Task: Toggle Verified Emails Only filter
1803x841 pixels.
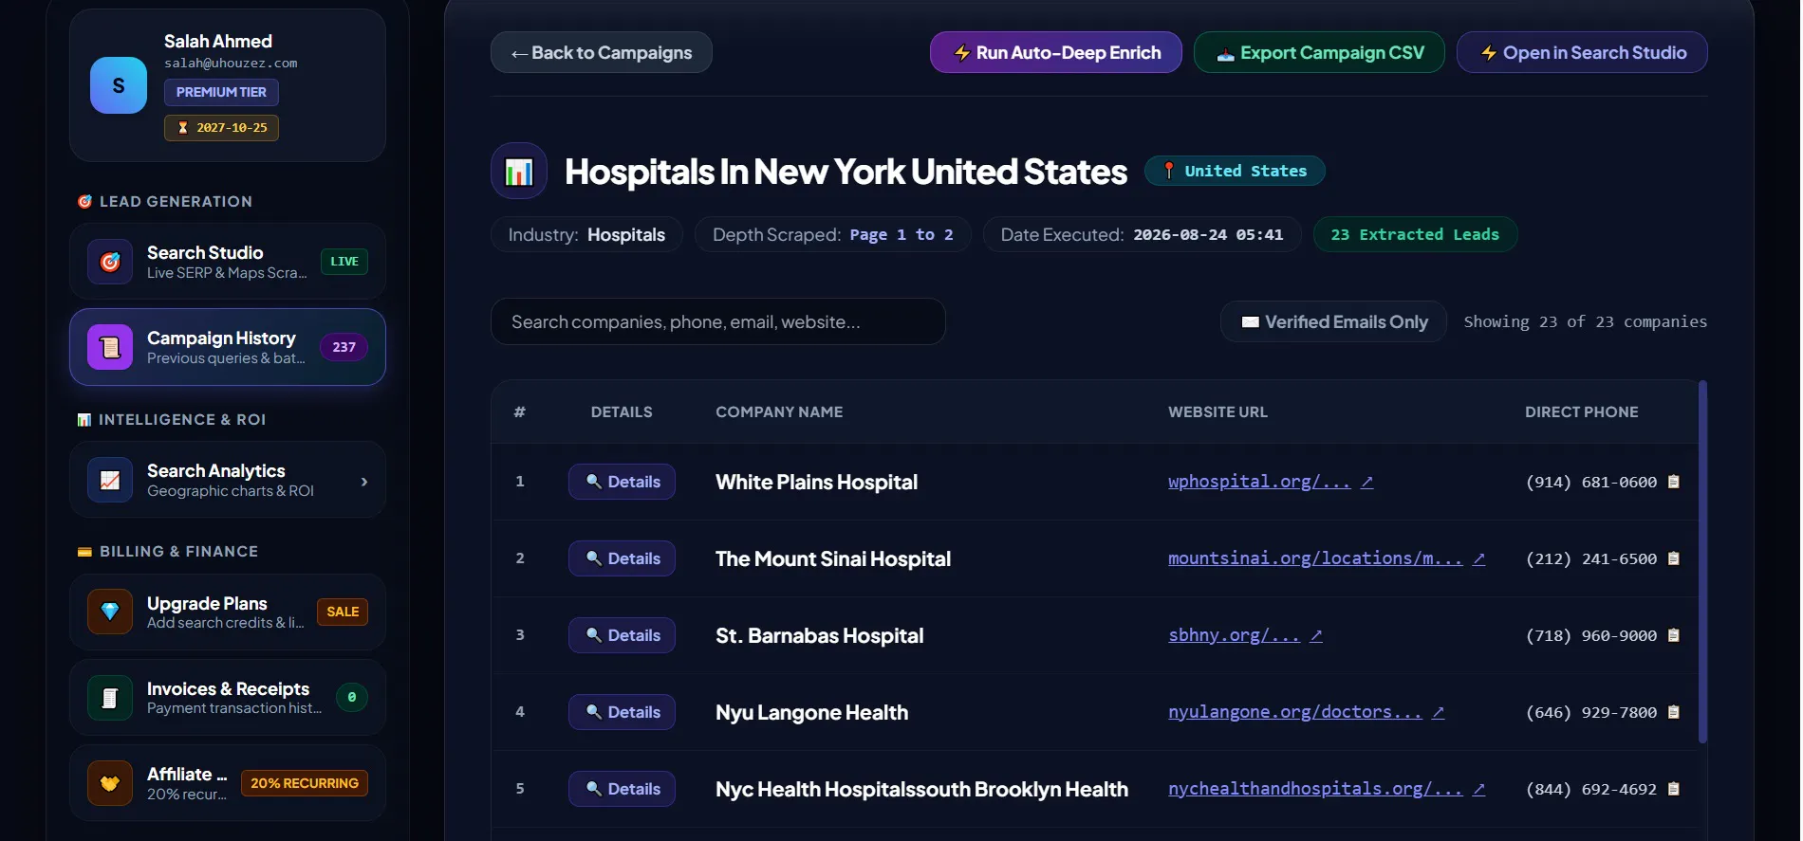Action: coord(1333,321)
